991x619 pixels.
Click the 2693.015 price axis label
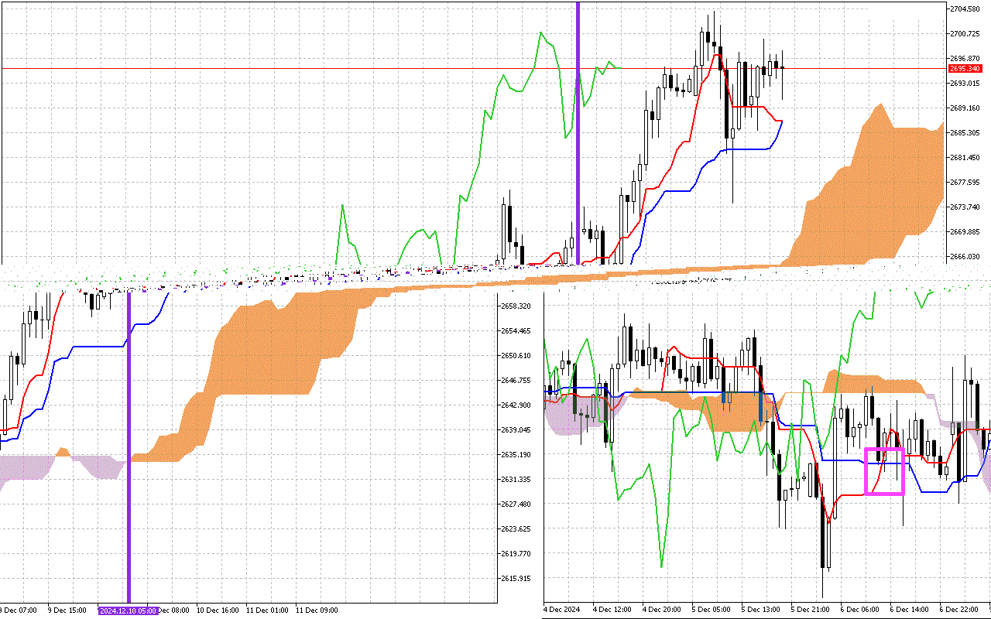[x=966, y=84]
